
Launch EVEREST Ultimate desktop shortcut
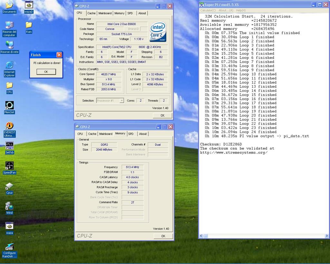pyautogui.click(x=9, y=129)
